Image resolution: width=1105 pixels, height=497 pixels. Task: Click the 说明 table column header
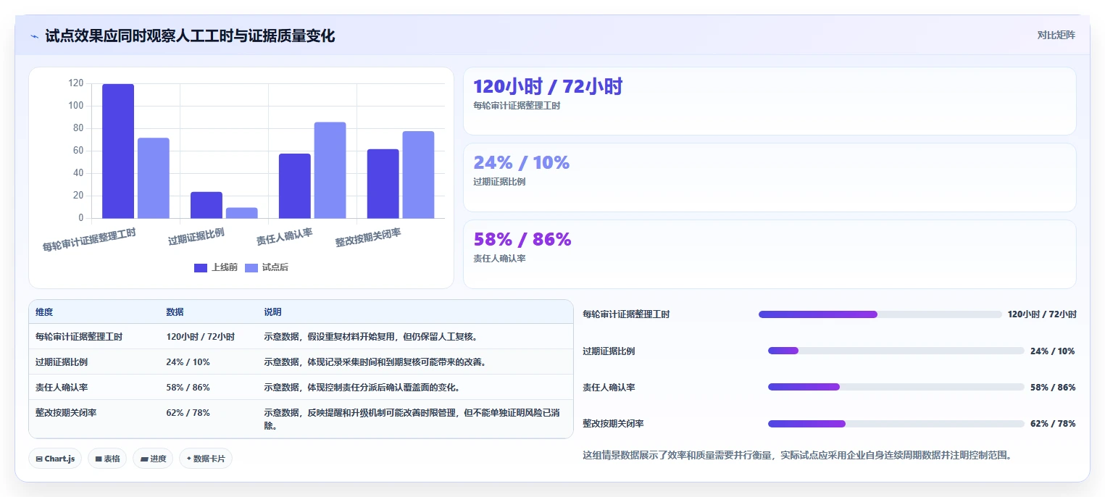point(272,312)
